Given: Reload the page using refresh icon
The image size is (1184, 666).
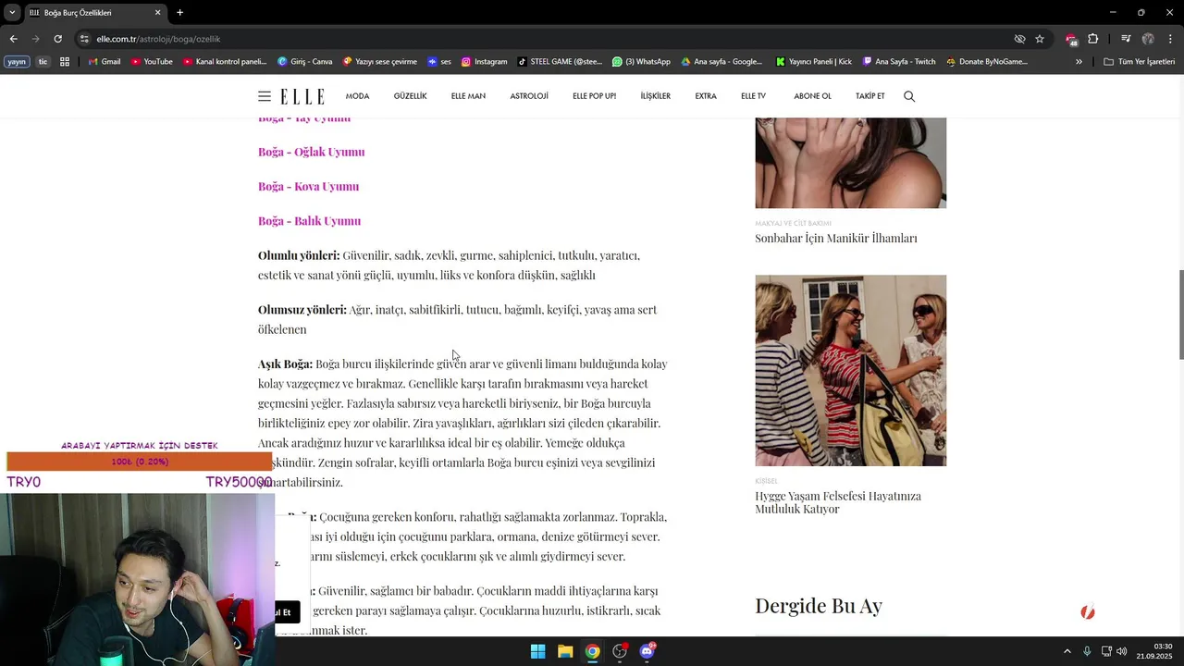Looking at the screenshot, I should click(57, 39).
